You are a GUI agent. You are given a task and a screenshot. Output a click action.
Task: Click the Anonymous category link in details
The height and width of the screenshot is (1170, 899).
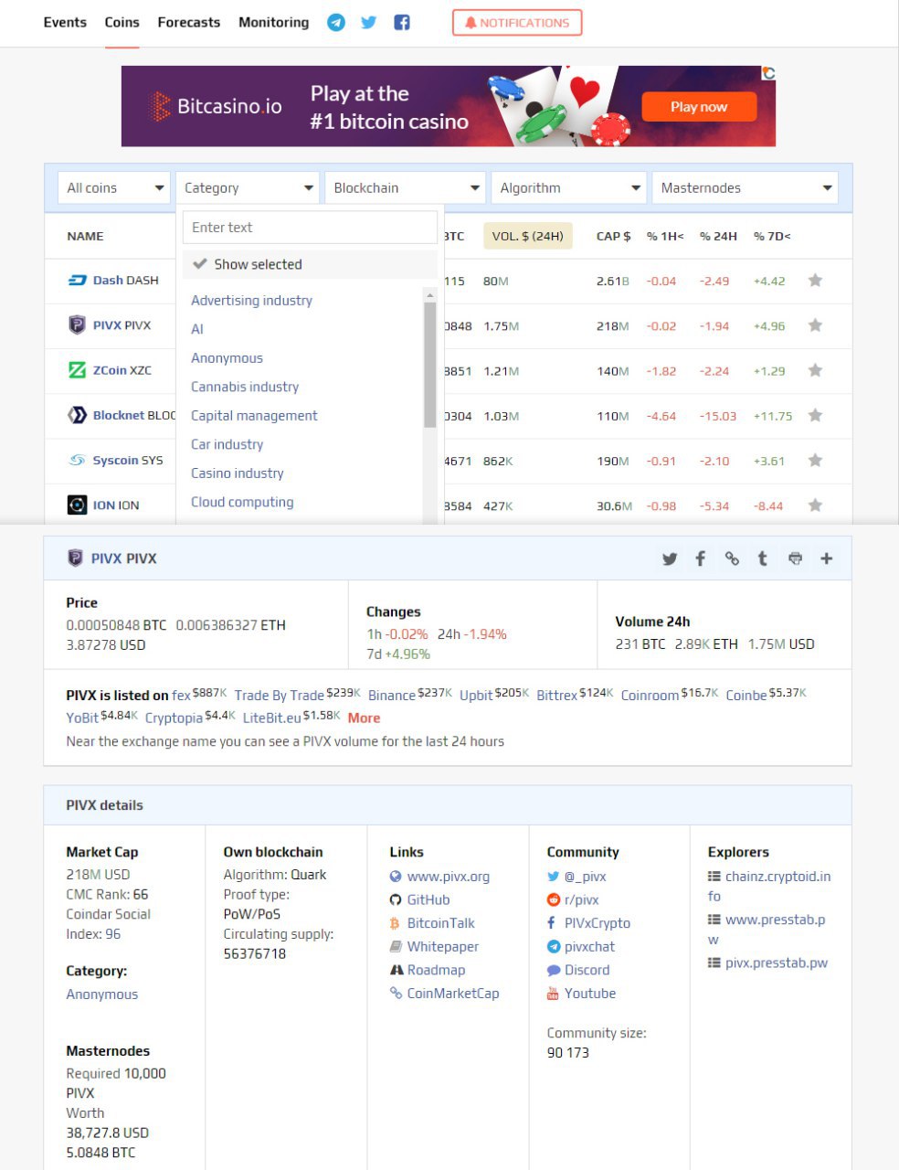pyautogui.click(x=101, y=994)
